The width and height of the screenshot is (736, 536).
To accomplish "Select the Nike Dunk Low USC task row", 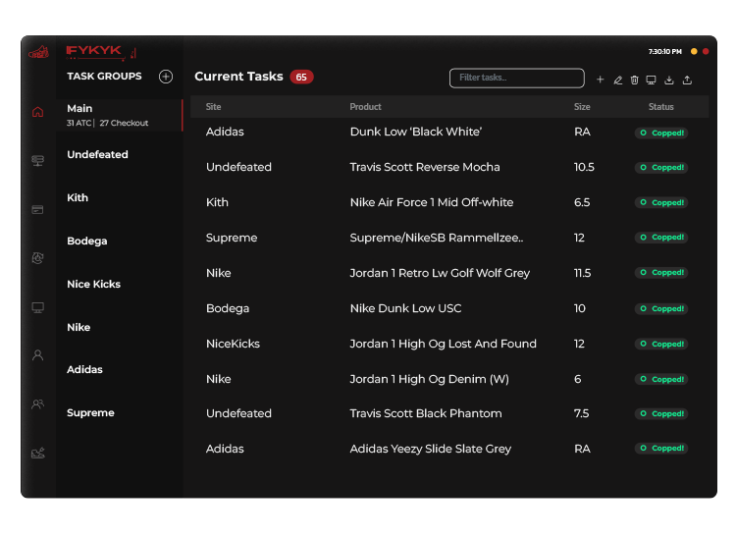I will click(x=405, y=308).
